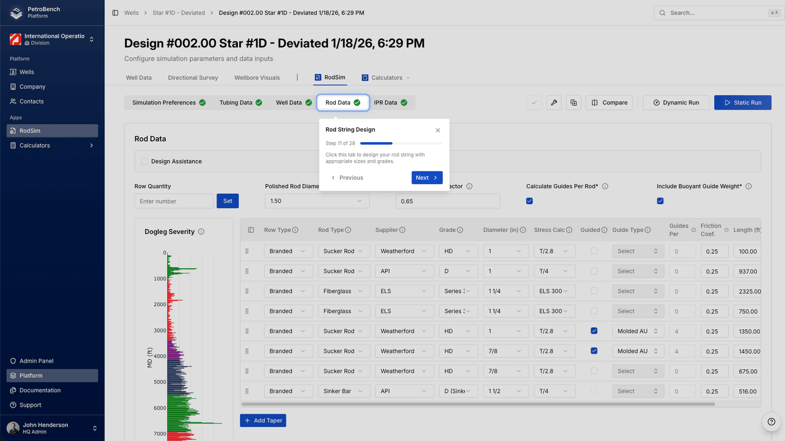Grab drag handle of first rod row
This screenshot has width=785, height=441.
point(247,251)
